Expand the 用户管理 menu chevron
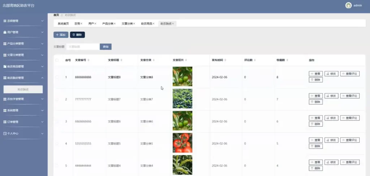The height and width of the screenshot is (176, 370). tap(43, 32)
